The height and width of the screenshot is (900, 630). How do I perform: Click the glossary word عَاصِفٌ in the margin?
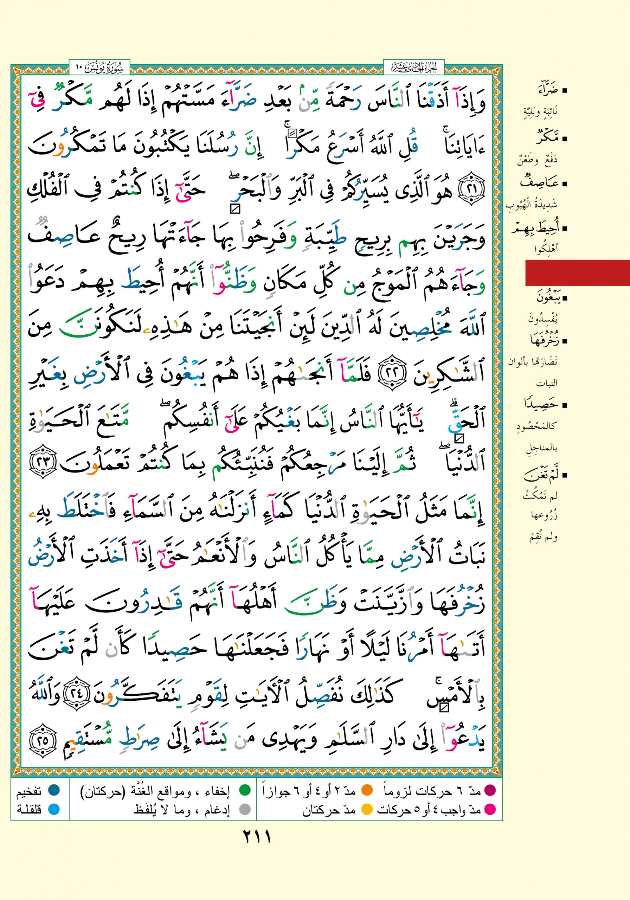point(539,183)
